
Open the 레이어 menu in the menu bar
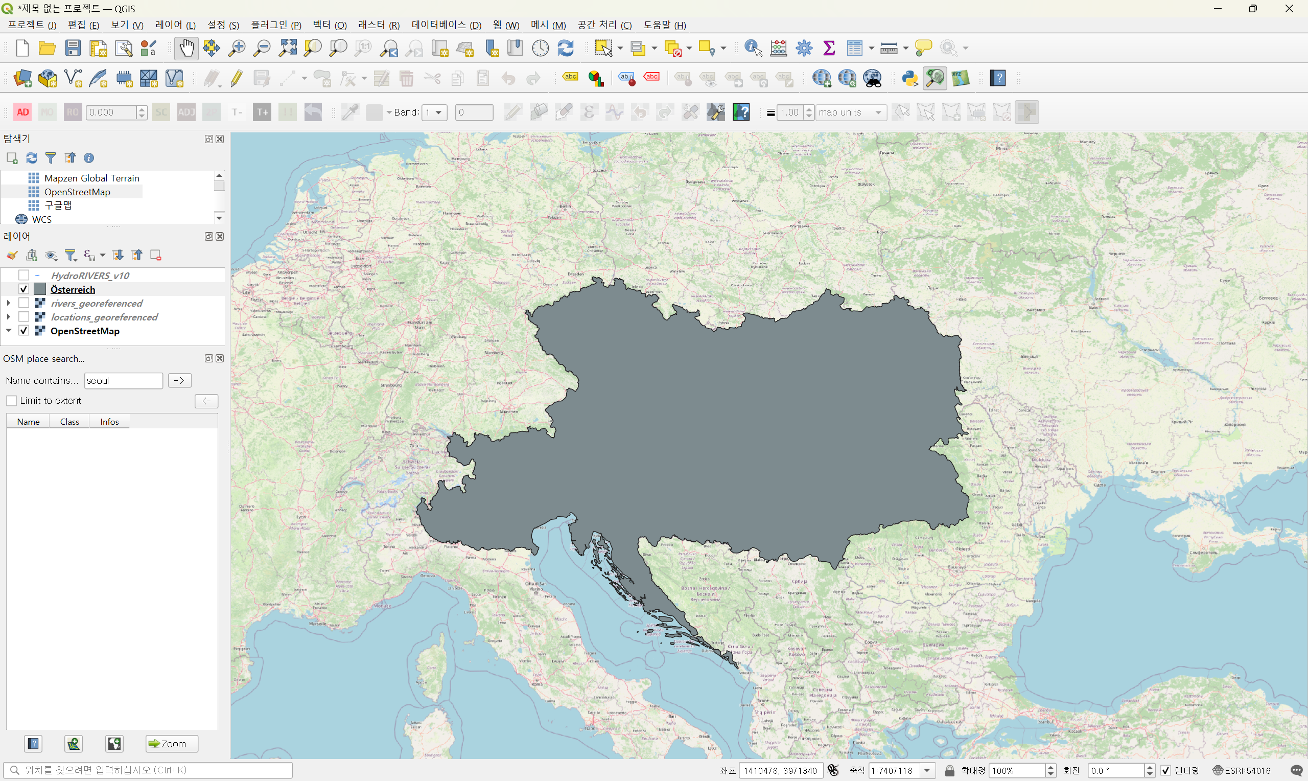175,25
